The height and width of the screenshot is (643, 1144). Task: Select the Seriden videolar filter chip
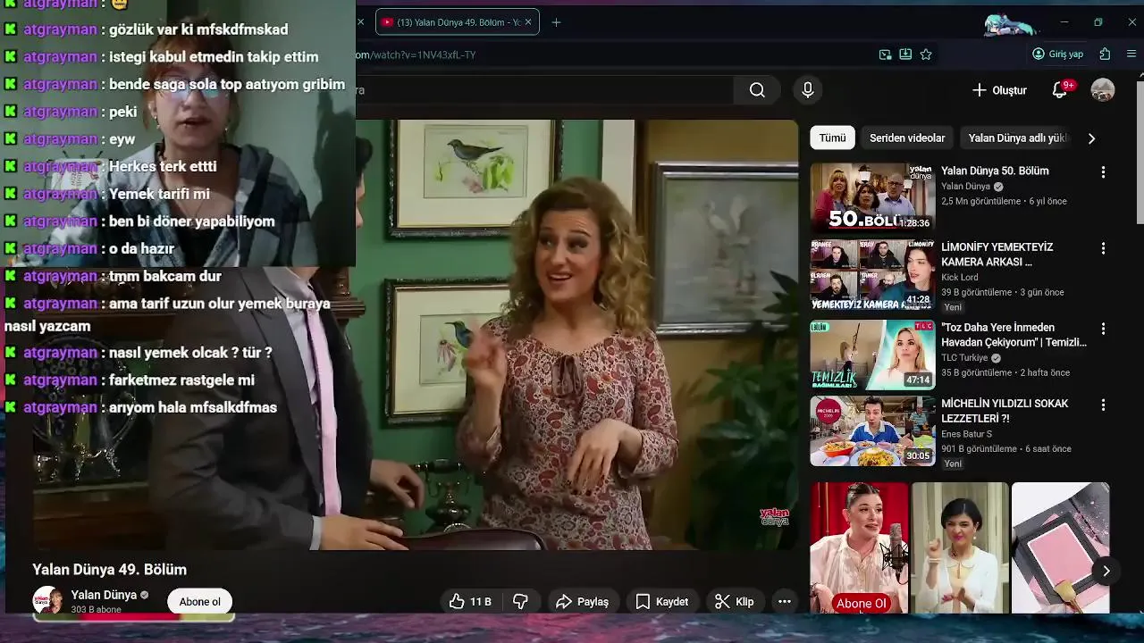pyautogui.click(x=907, y=138)
